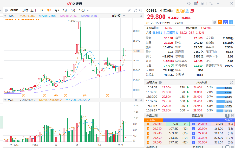Select the 周K weekly candlestick tab
Screen dimensions: 235x148
tap(49, 10)
